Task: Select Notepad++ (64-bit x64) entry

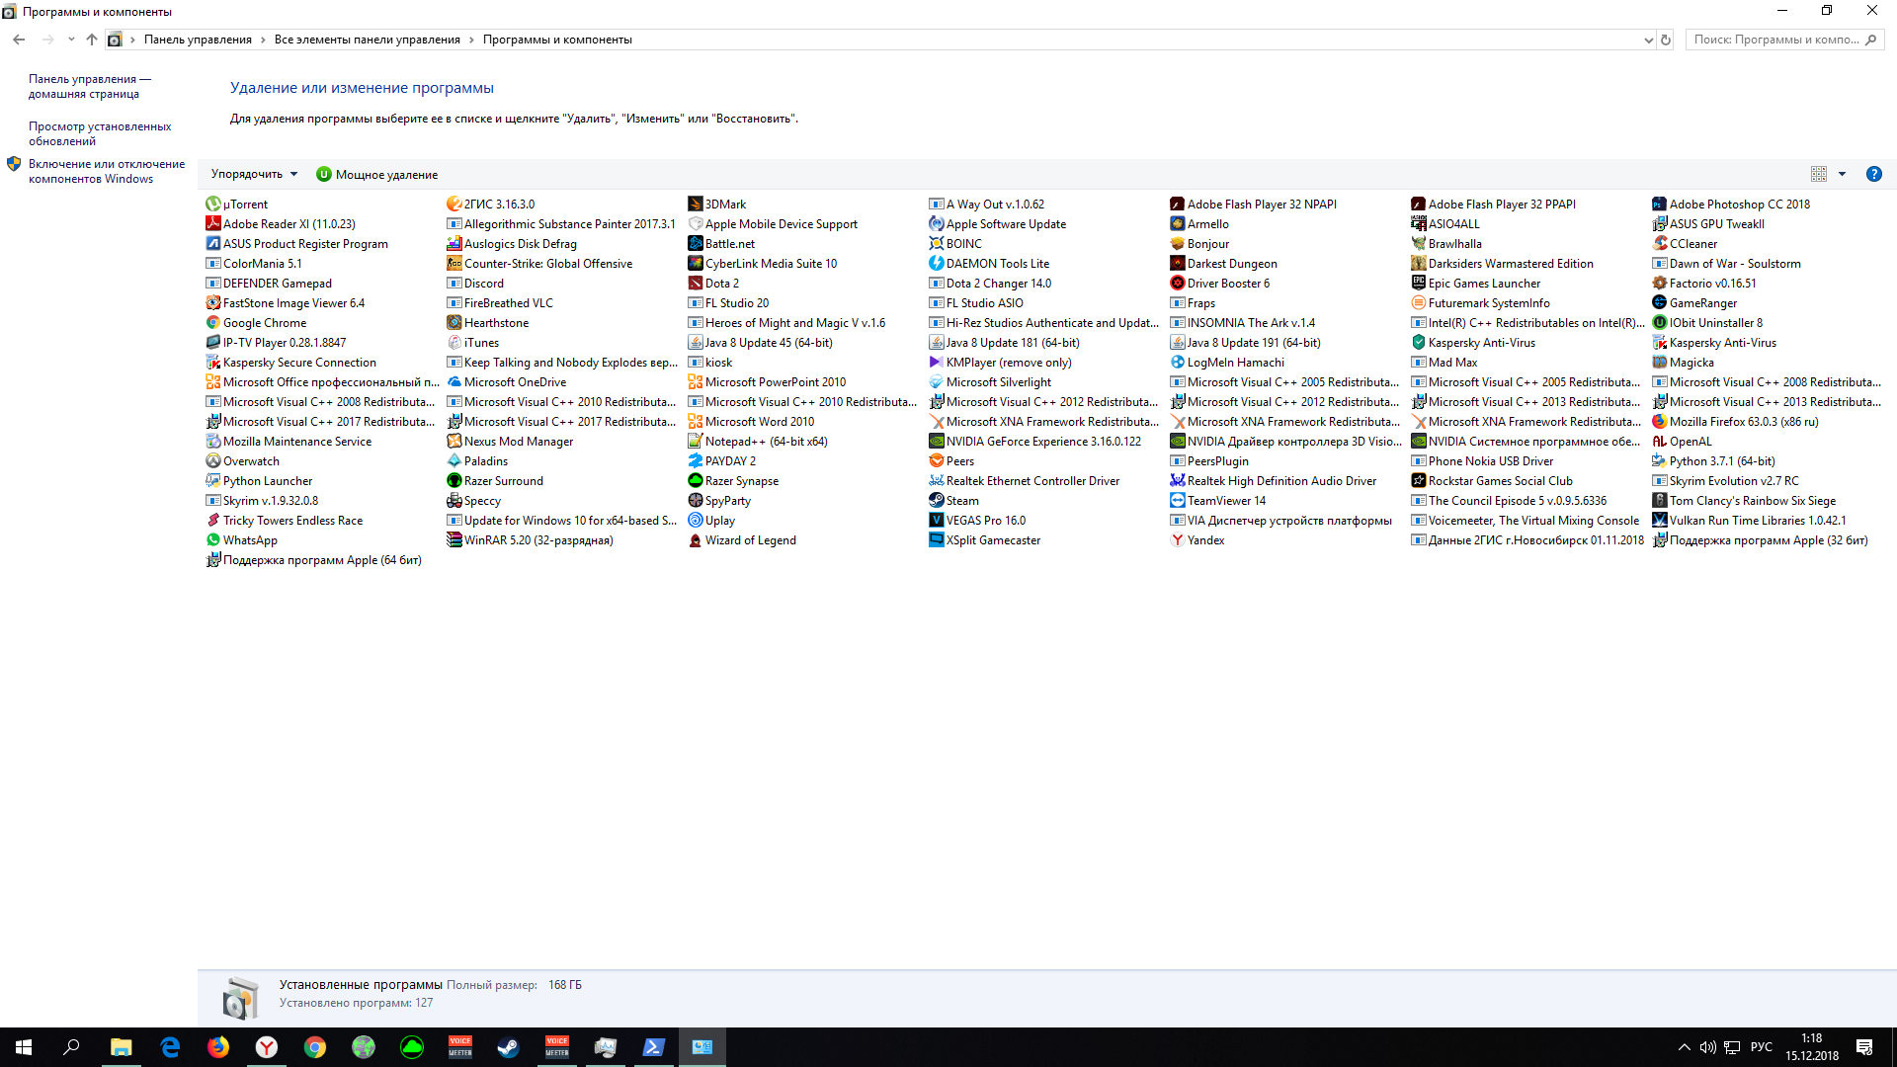Action: coord(758,442)
